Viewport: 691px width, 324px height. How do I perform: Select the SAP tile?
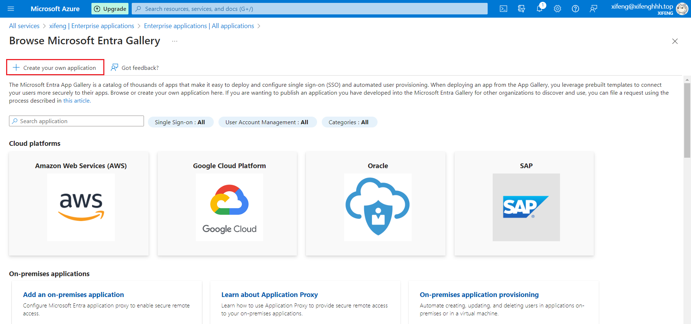point(524,204)
